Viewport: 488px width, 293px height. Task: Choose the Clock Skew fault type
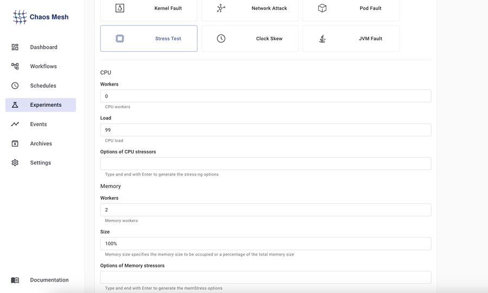pos(250,38)
